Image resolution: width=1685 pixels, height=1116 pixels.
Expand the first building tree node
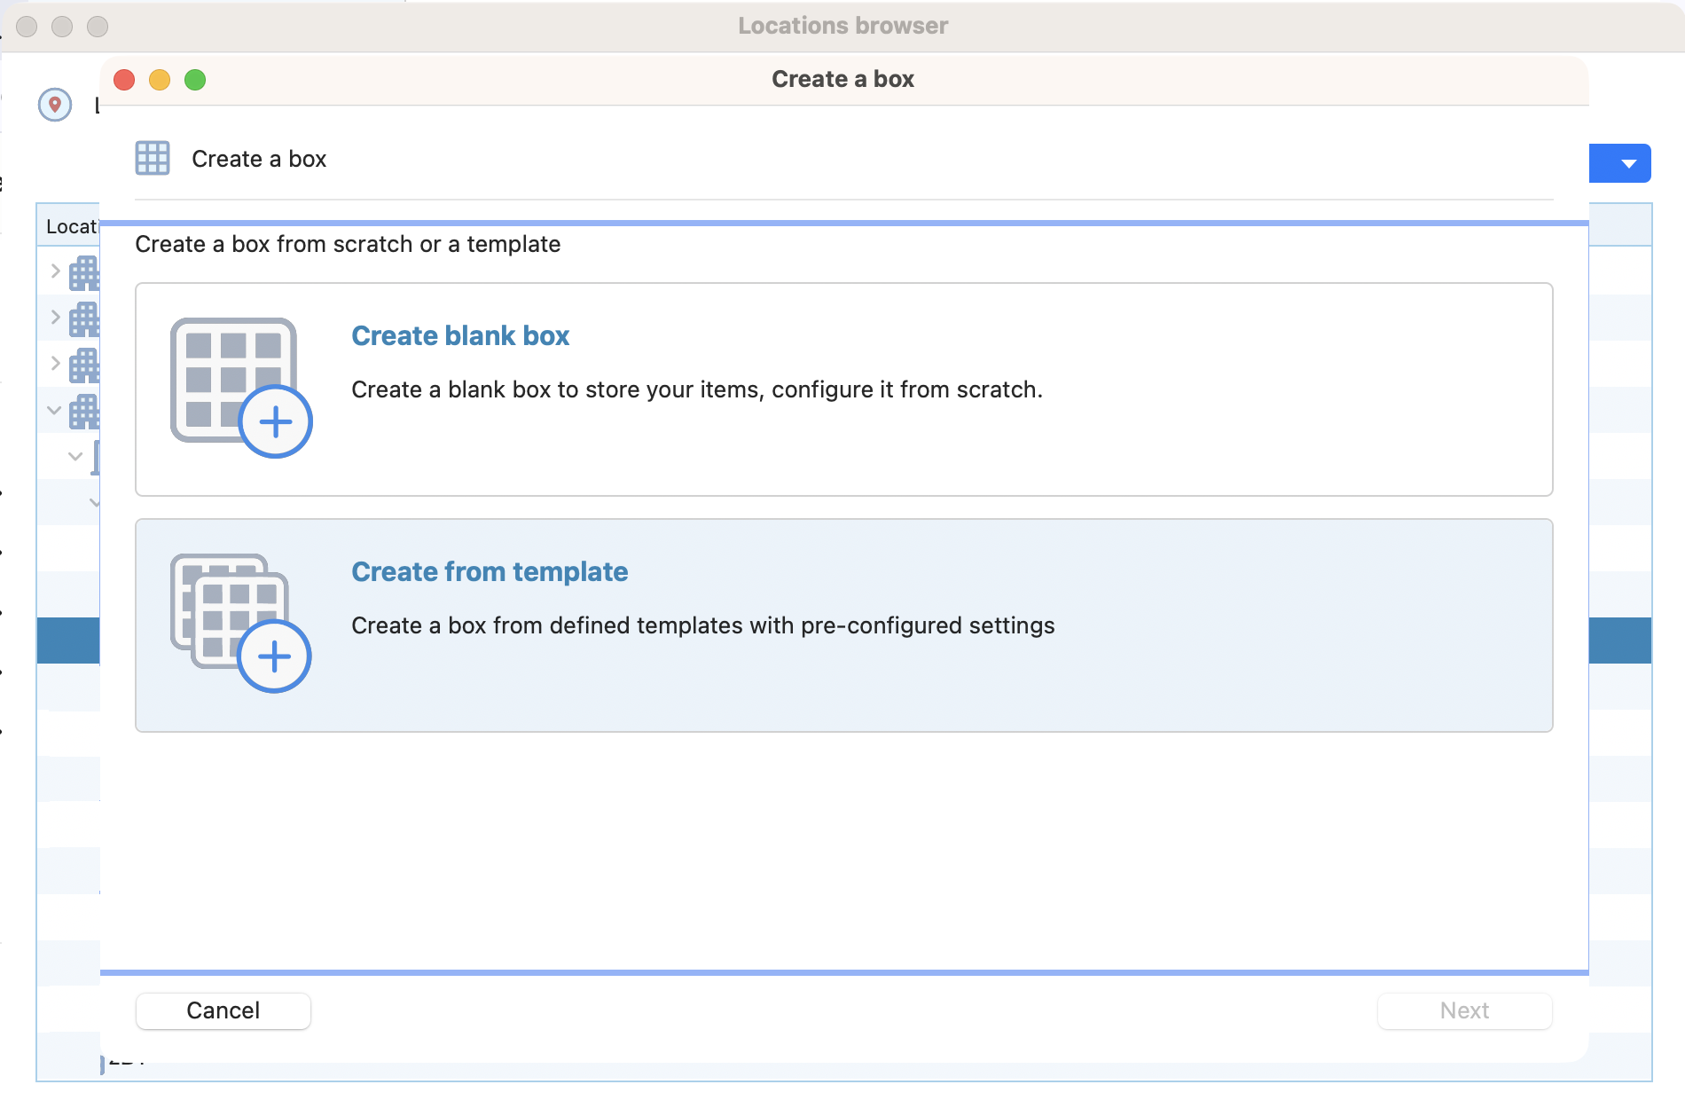(x=55, y=271)
